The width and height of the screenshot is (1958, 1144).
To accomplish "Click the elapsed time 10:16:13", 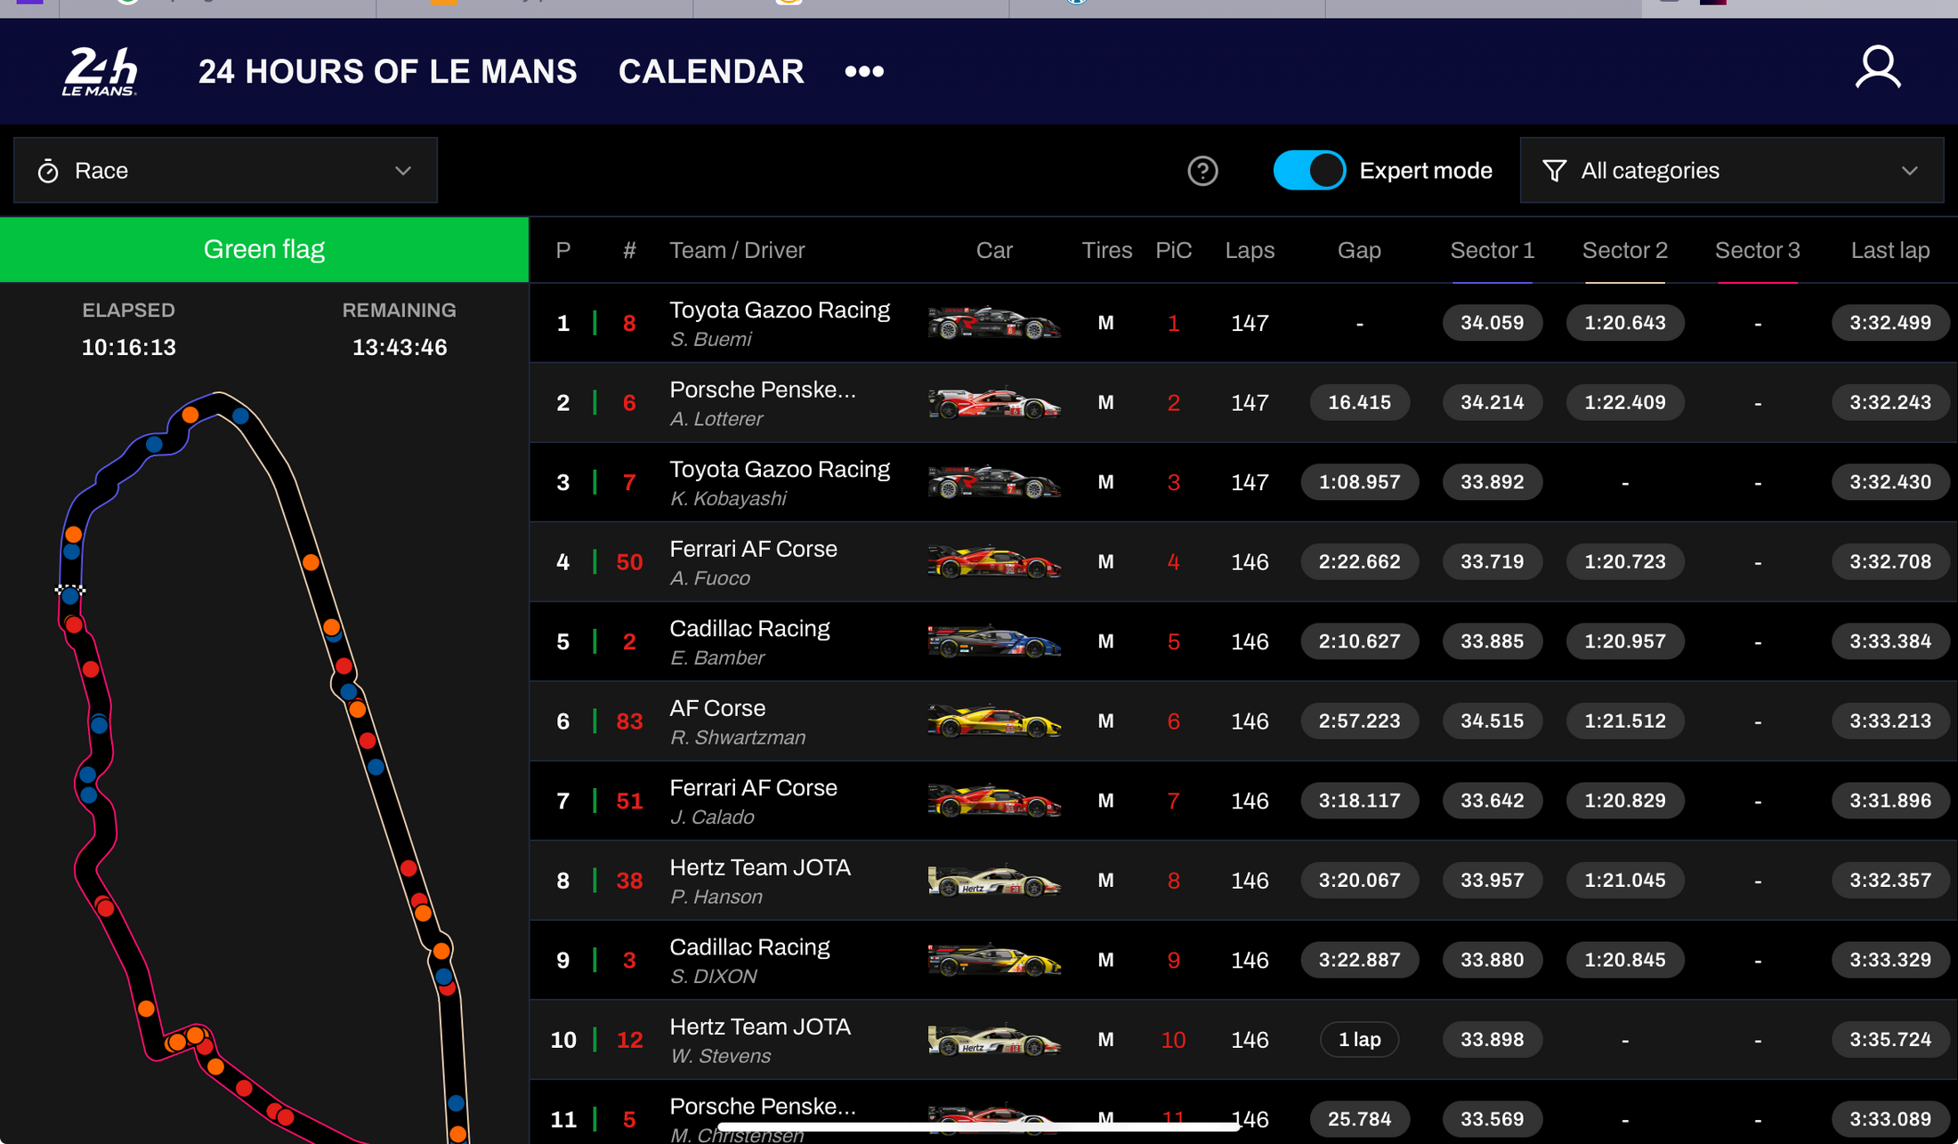I will (129, 347).
